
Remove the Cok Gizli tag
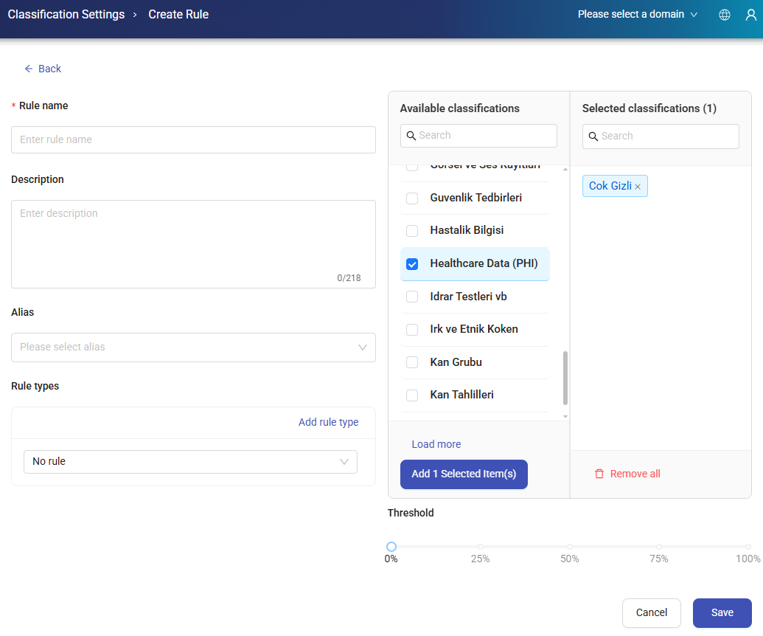tap(638, 187)
